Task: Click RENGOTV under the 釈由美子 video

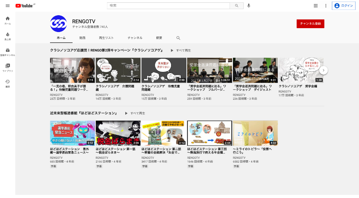Action: [x=56, y=95]
